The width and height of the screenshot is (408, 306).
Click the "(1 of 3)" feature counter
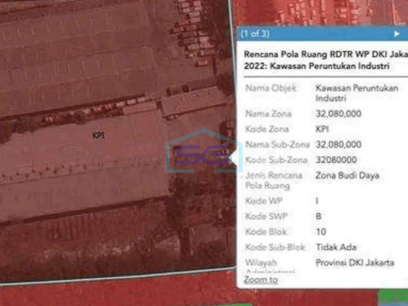255,34
